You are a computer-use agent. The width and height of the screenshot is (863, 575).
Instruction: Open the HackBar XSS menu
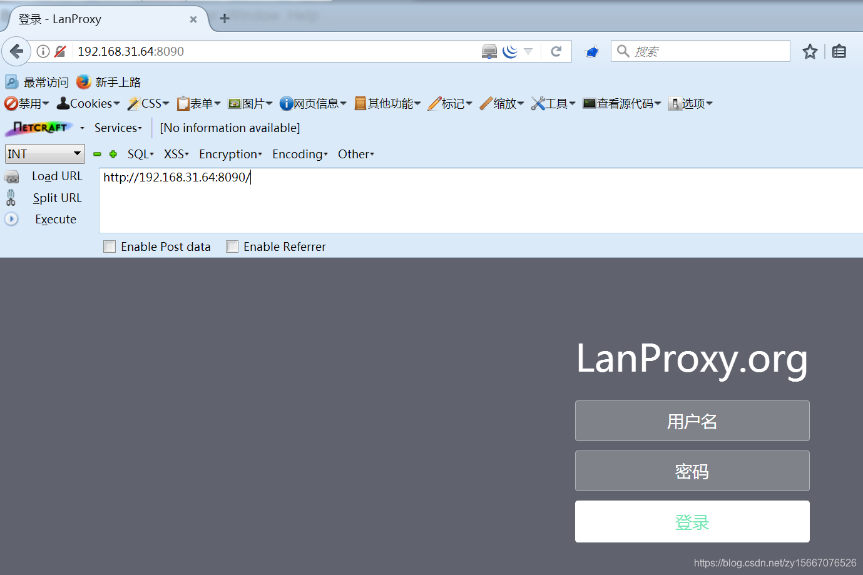coord(176,154)
